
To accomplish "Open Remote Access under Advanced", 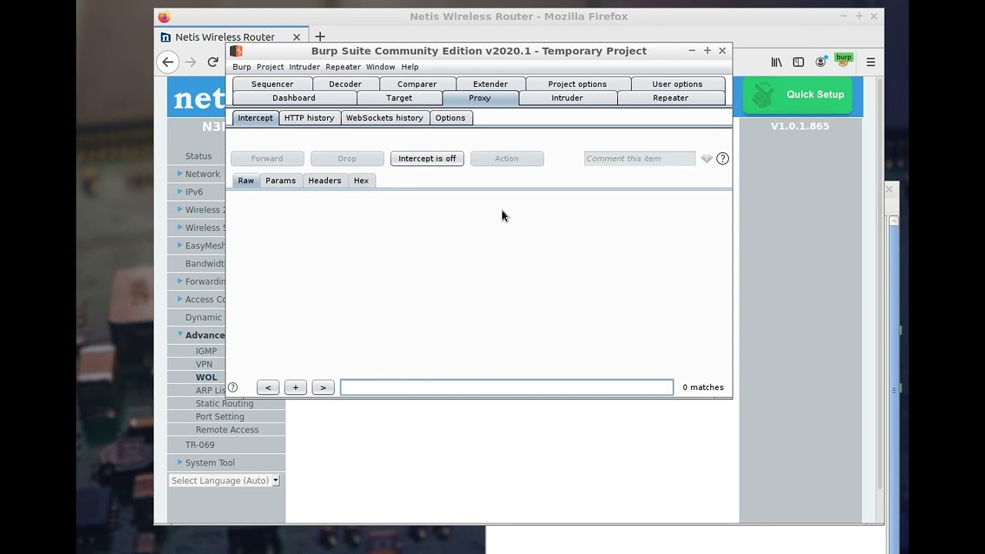I will click(x=227, y=430).
